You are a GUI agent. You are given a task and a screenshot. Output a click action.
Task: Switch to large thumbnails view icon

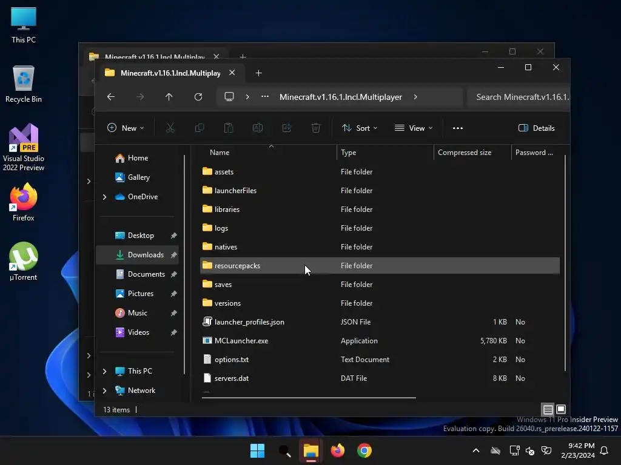pos(561,409)
